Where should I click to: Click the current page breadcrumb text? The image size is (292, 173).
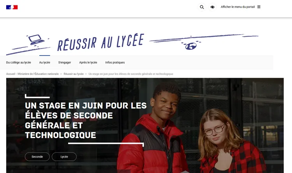tap(131, 74)
